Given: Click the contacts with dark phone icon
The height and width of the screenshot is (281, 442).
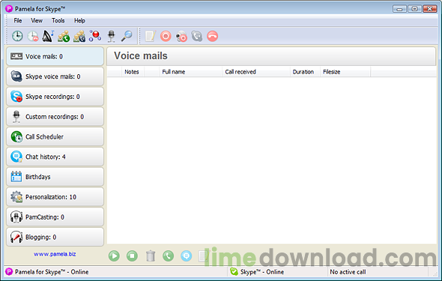Looking at the screenshot, I should tap(79, 37).
